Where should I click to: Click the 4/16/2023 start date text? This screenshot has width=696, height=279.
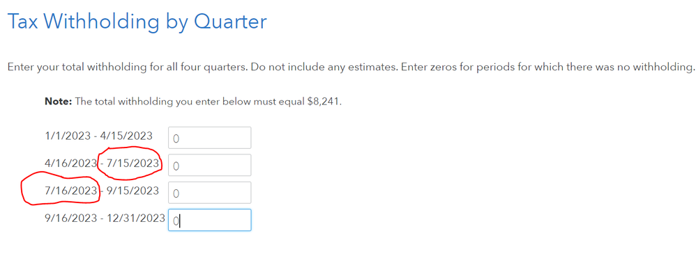[70, 164]
